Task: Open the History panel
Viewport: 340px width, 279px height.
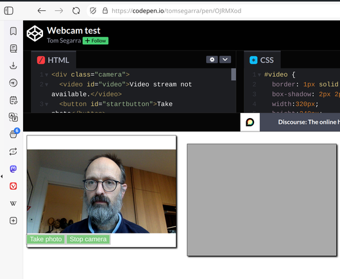Action: pyautogui.click(x=13, y=83)
